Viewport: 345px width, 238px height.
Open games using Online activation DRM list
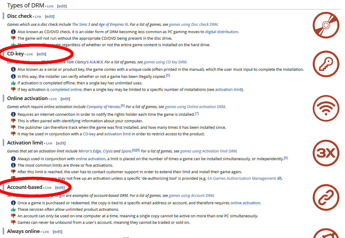(195, 107)
